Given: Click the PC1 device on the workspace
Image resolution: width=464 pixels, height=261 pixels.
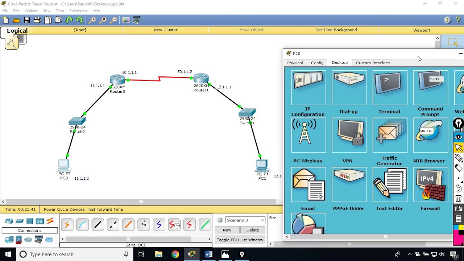Looking at the screenshot, I should pyautogui.click(x=262, y=166).
